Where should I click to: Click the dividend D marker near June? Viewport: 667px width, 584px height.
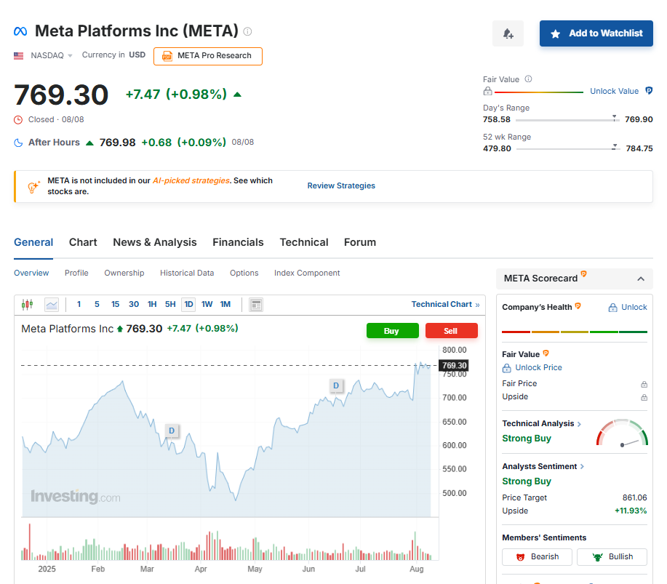pyautogui.click(x=336, y=385)
